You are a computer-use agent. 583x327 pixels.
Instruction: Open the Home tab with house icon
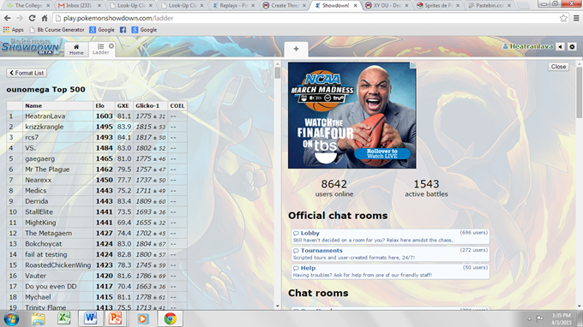pyautogui.click(x=76, y=50)
